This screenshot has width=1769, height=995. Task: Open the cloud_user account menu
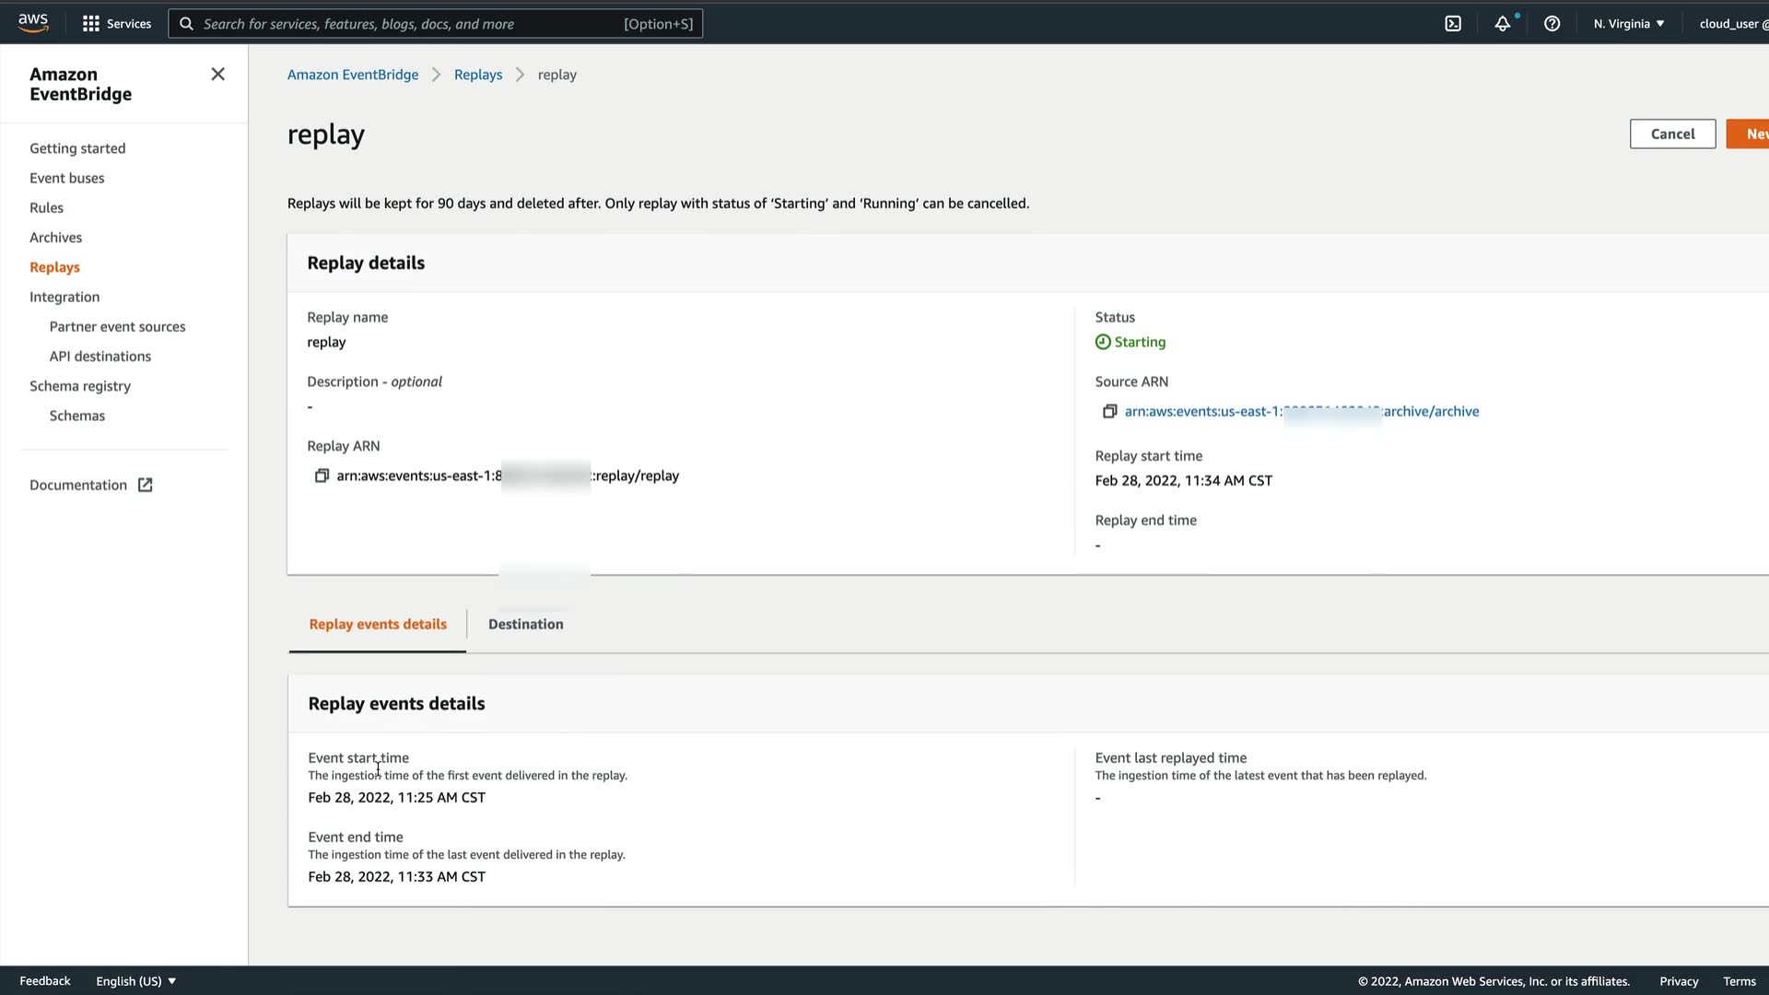click(1732, 24)
